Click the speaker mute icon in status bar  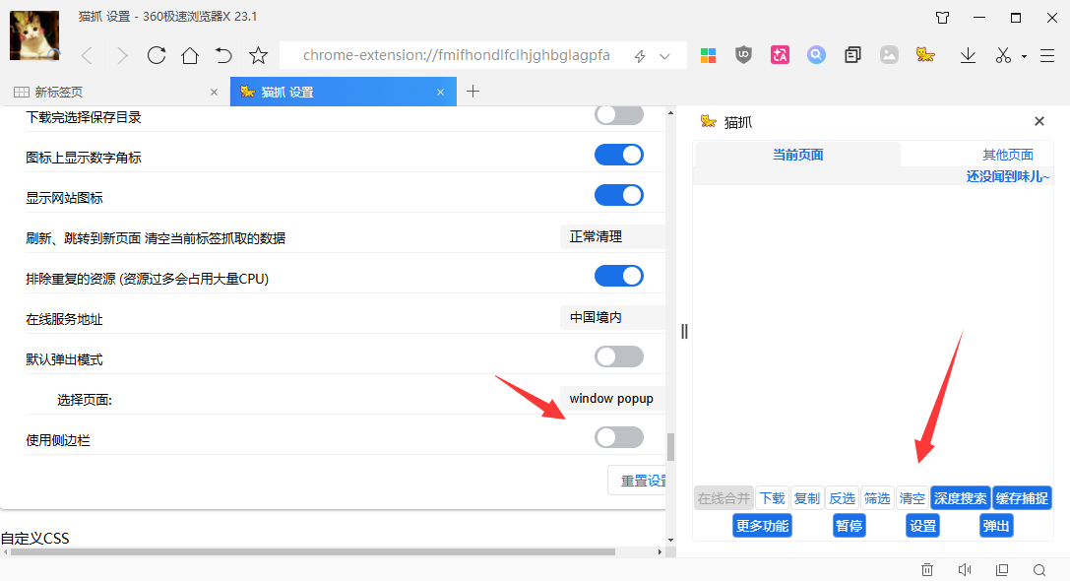pyautogui.click(x=965, y=569)
